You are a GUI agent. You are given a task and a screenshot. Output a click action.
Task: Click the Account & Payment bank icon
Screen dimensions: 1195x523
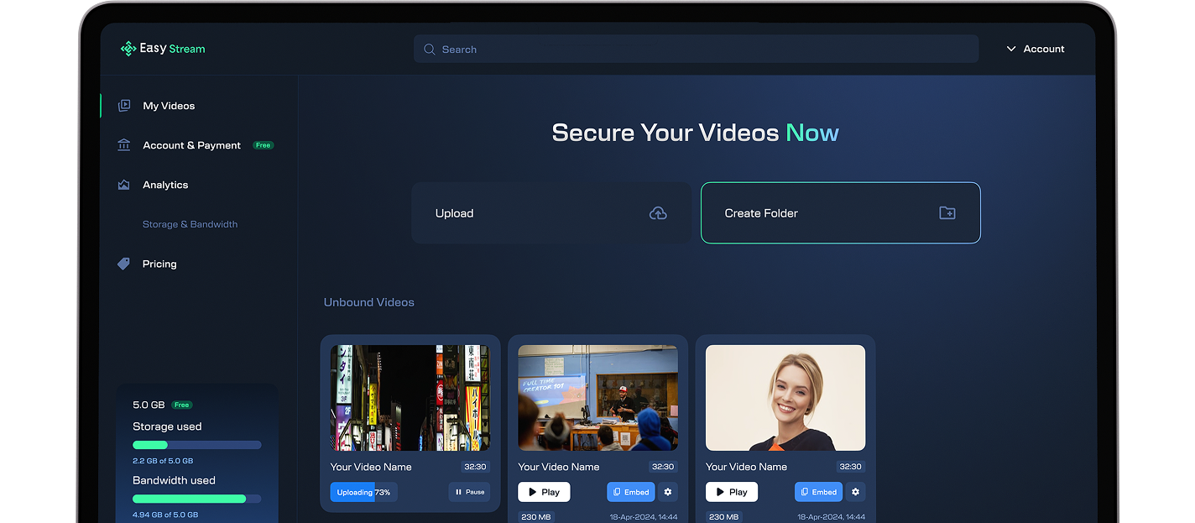pos(124,145)
